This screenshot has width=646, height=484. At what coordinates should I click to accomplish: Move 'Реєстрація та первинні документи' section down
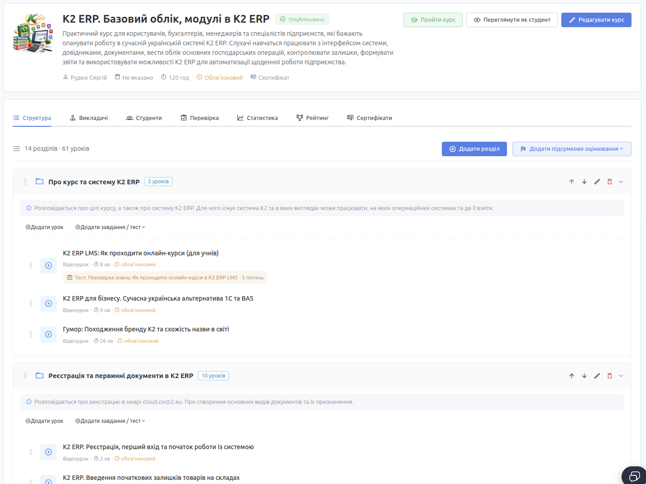584,376
